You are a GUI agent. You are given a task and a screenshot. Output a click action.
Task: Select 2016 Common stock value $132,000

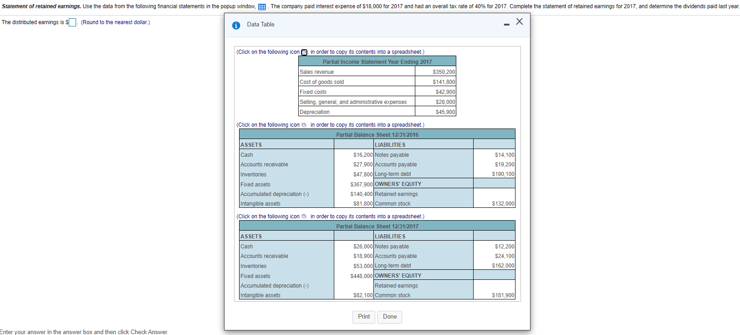pos(503,204)
